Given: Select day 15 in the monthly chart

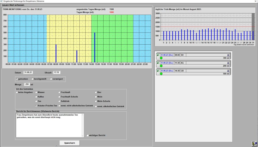Looking at the screenshot, I should pyautogui.click(x=205, y=43).
